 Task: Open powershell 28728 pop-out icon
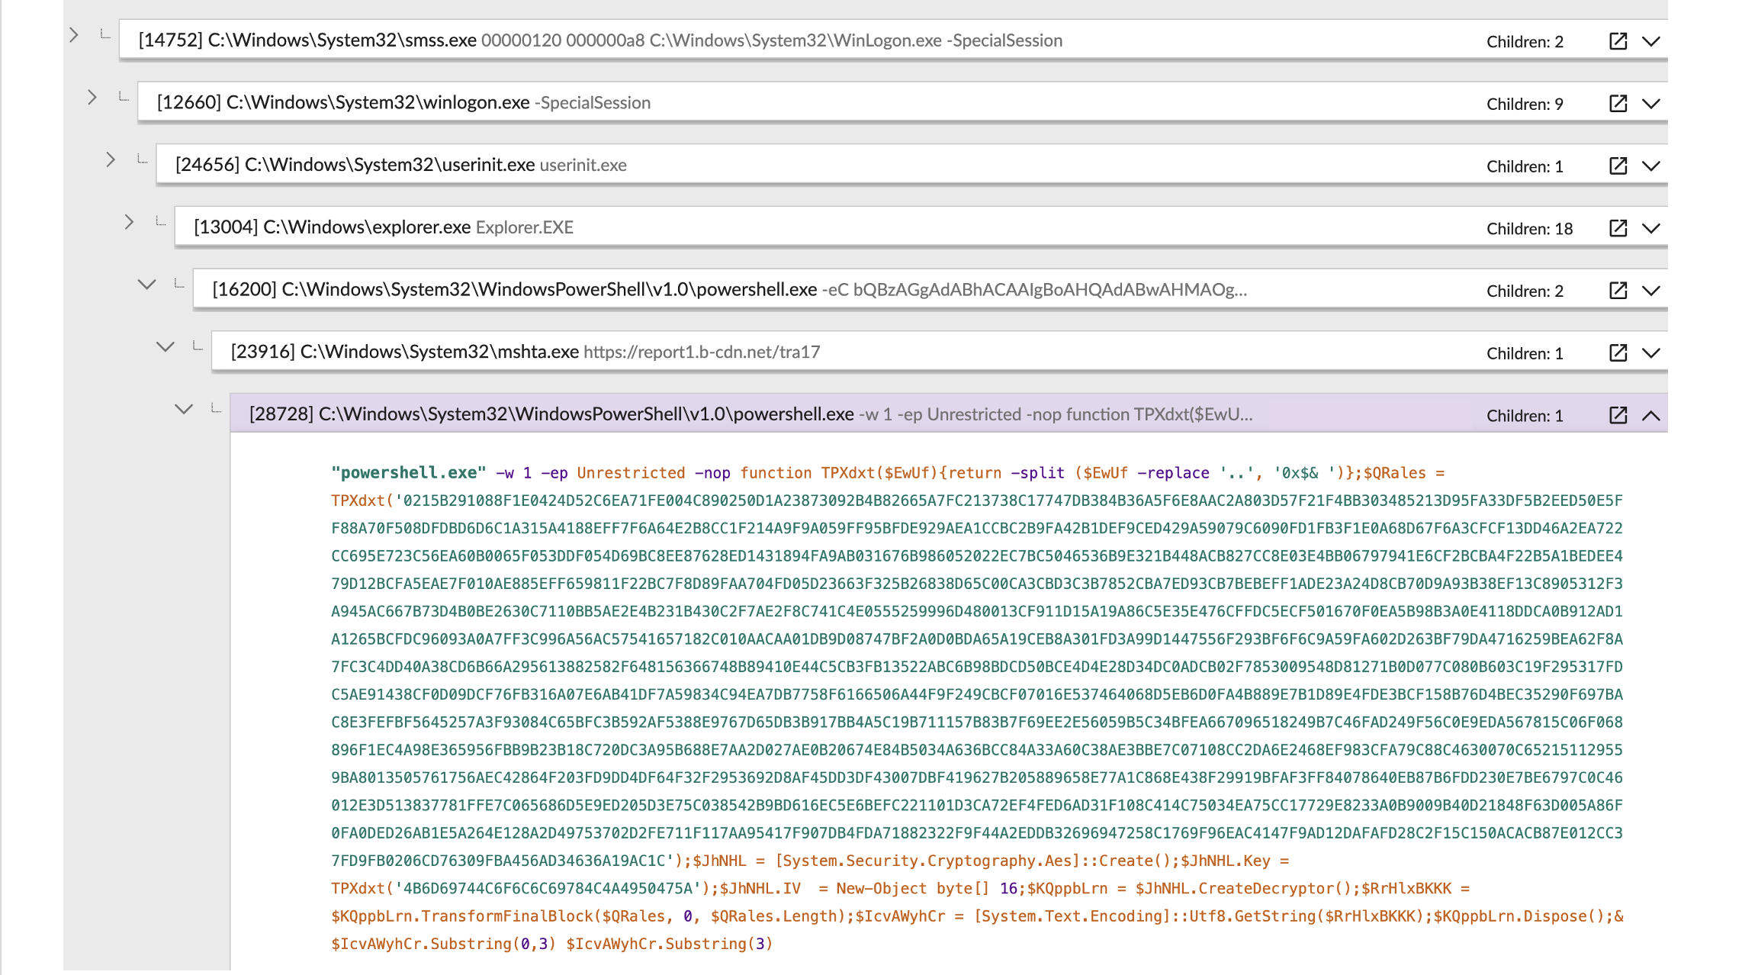1618,415
